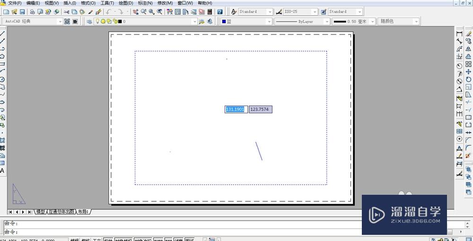Expand the 0.50 毫米 lineweight dropdown

pos(373,21)
